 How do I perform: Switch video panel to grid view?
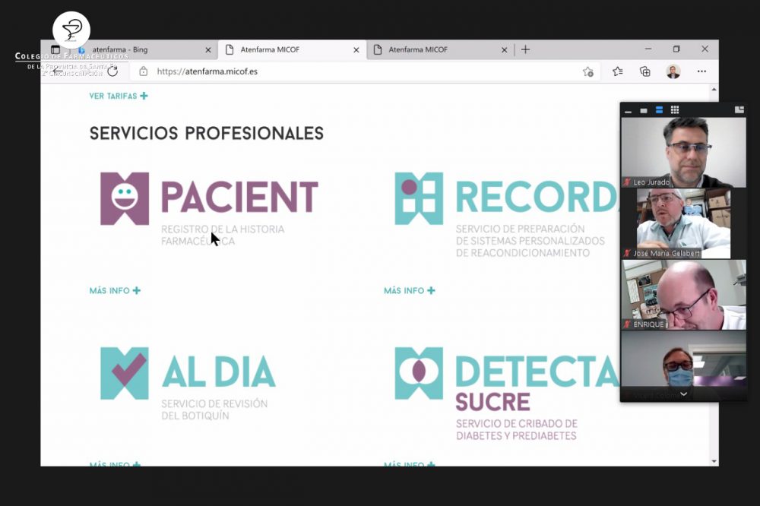click(675, 110)
